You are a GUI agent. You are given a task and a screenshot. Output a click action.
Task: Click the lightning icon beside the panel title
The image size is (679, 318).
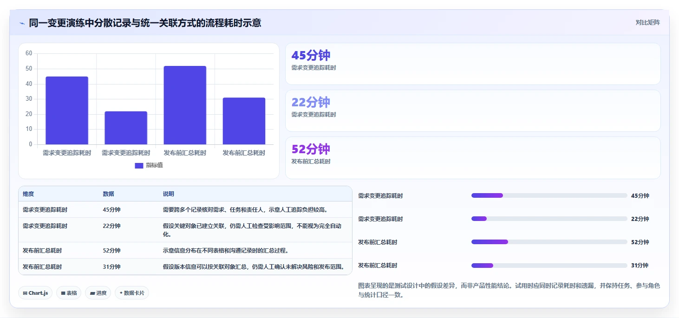(22, 23)
